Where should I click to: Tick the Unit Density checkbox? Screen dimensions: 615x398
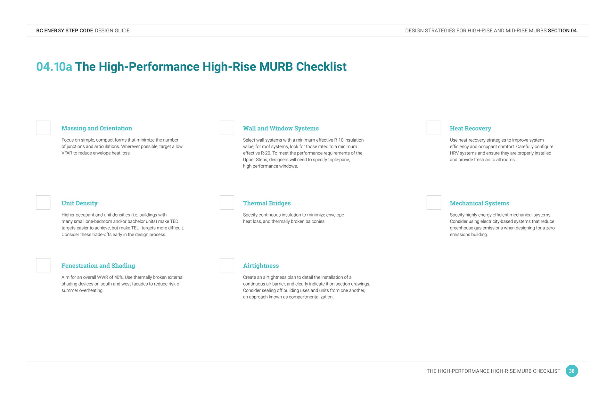click(x=43, y=203)
